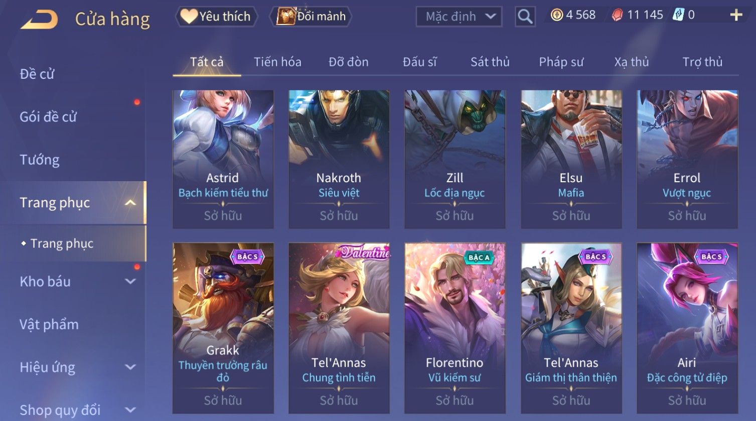The image size is (756, 421).
Task: Select the Astrid Bạch kiếm tiểu thư skin
Action: [223, 159]
